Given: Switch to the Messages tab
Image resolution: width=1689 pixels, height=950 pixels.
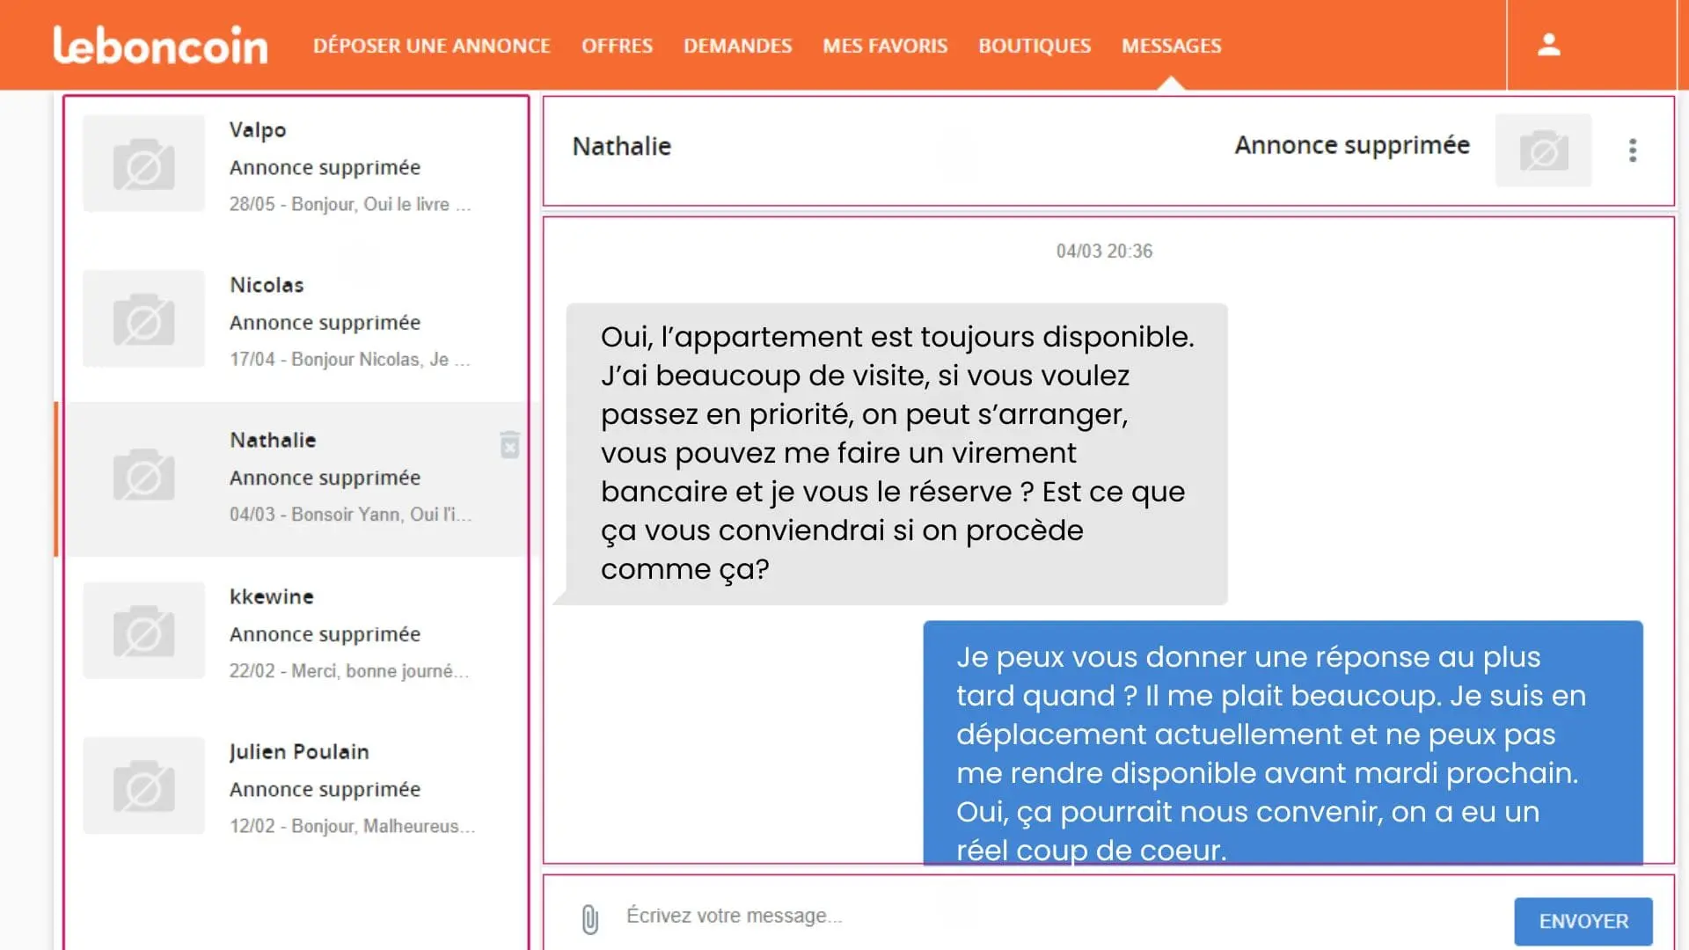Looking at the screenshot, I should tap(1172, 46).
